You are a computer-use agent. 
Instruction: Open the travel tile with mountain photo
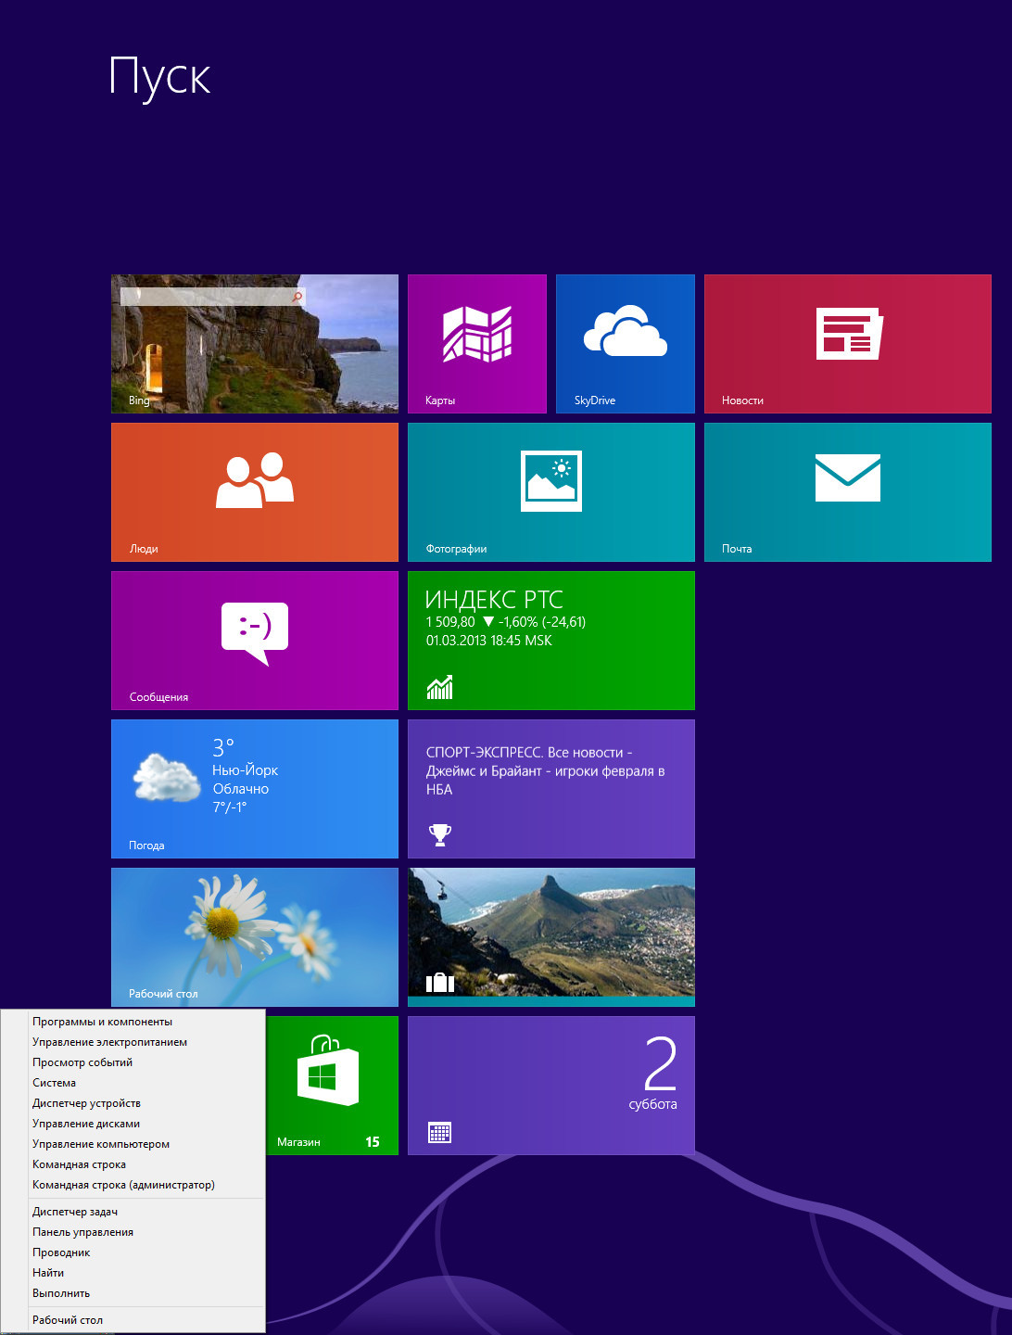550,936
